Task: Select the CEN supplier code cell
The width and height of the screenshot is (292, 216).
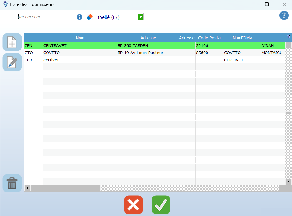Action: click(33, 46)
